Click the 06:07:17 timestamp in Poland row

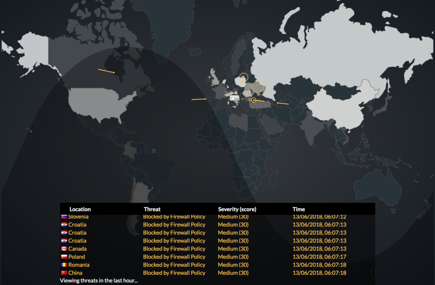pyautogui.click(x=319, y=257)
